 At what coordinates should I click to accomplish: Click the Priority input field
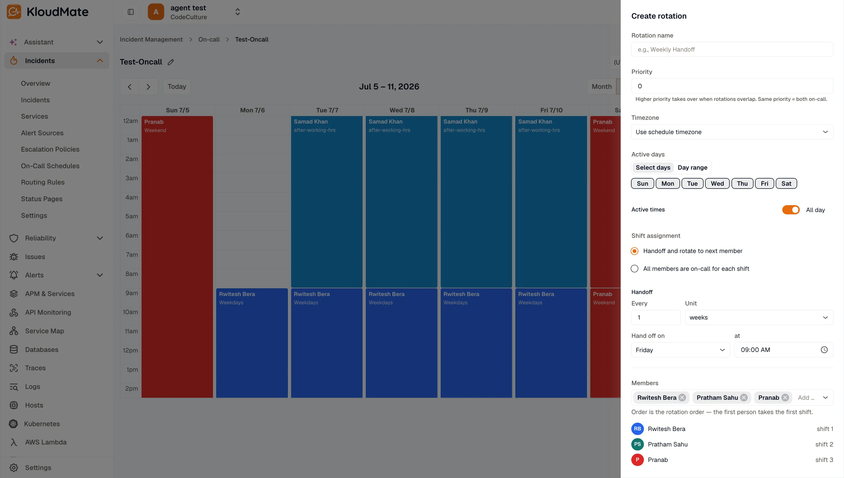732,86
